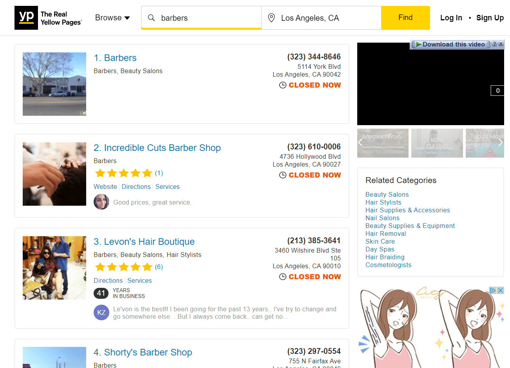
Task: Close the cartoon girl advertisement
Action: pyautogui.click(x=500, y=290)
